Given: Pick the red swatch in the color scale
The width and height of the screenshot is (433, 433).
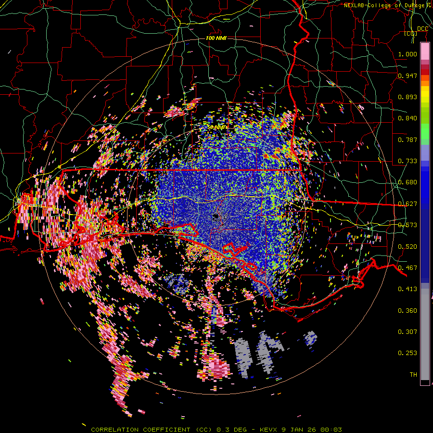Looking at the screenshot, I should click(x=425, y=72).
